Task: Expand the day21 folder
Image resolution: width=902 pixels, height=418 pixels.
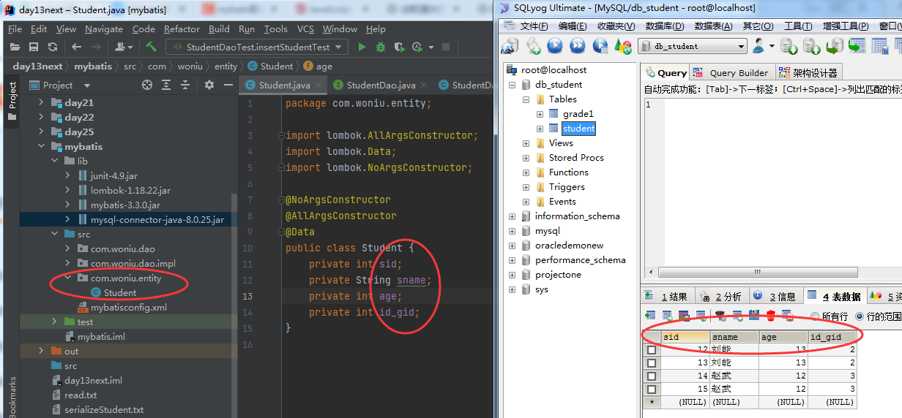Action: coord(42,103)
